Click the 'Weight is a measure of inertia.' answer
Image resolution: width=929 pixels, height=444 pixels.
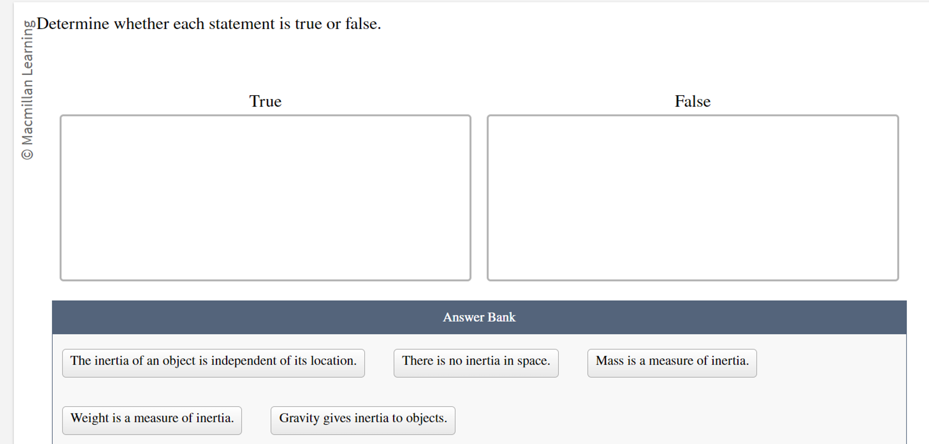(x=152, y=420)
